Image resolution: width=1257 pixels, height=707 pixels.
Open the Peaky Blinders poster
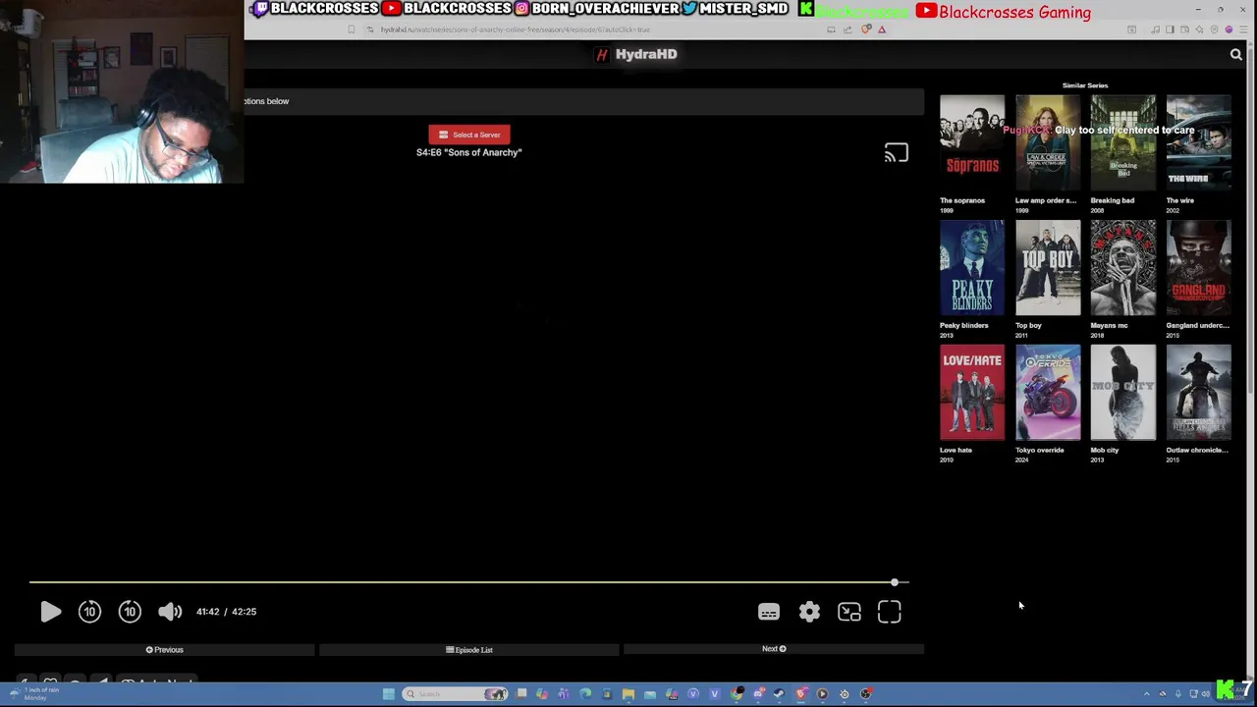[972, 268]
